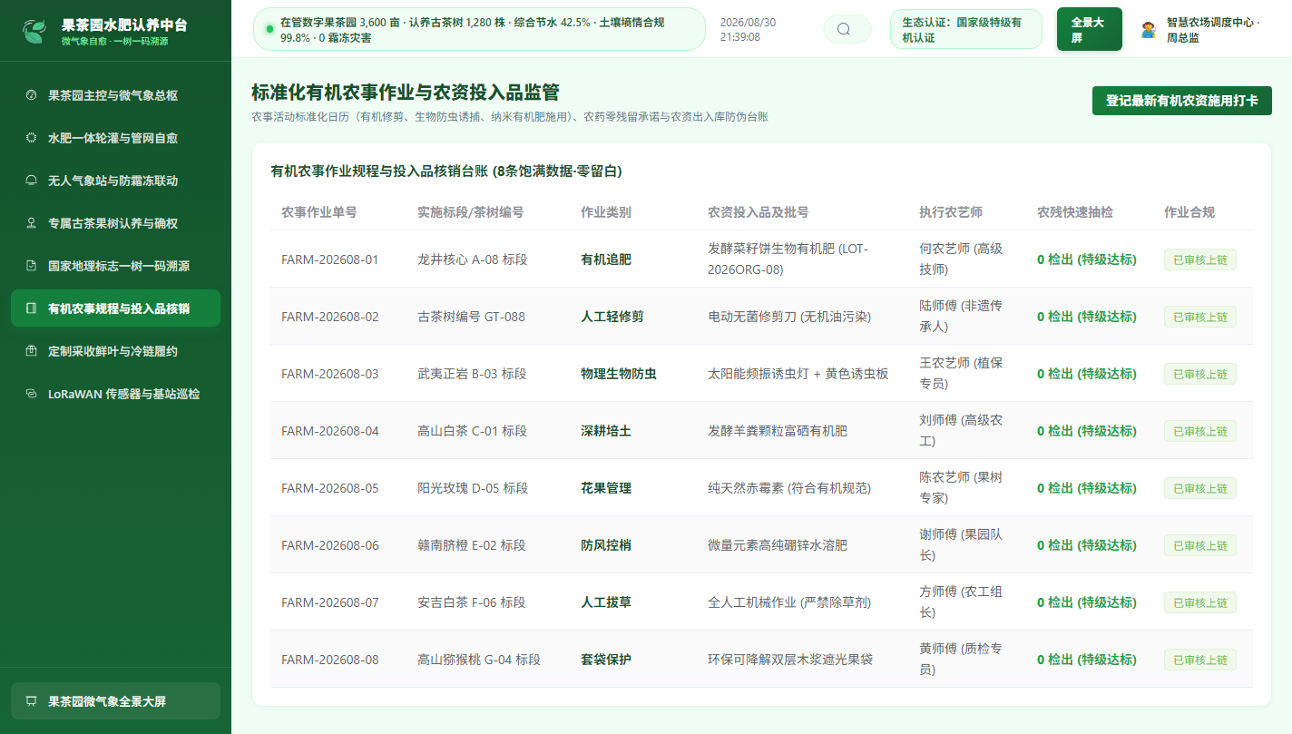The image size is (1292, 734).
Task: Click 已审核上链 tag for FARM-202608-07
Action: point(1199,602)
